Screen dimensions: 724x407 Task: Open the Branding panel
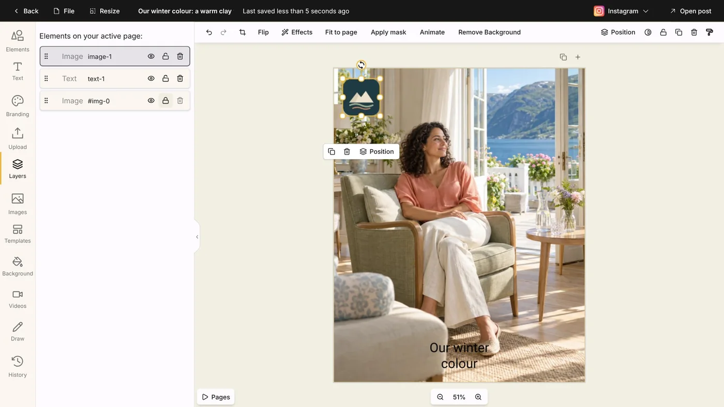pos(18,106)
